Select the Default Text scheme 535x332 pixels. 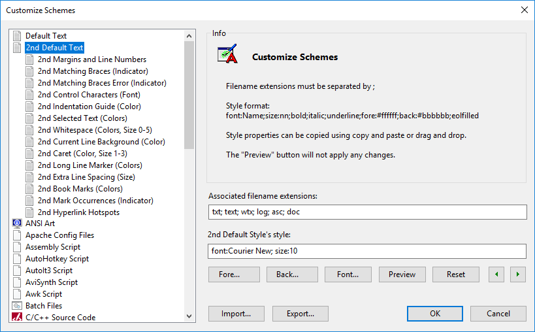[x=46, y=36]
